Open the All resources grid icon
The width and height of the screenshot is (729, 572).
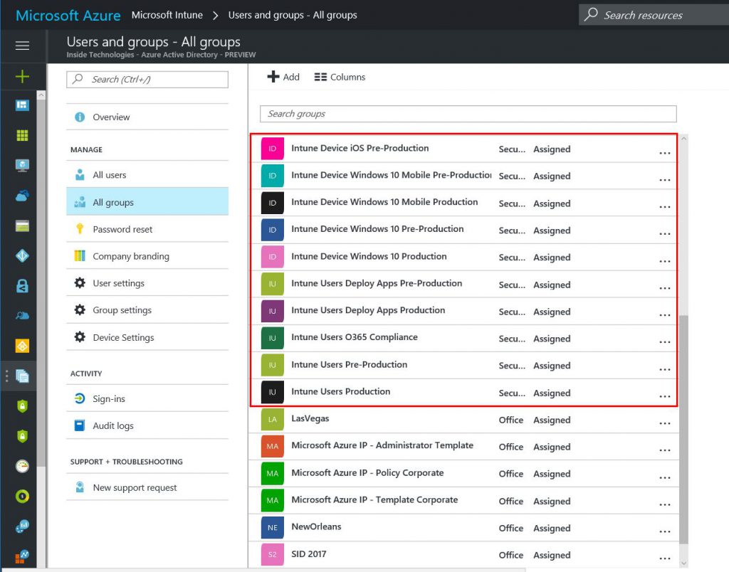(x=22, y=135)
